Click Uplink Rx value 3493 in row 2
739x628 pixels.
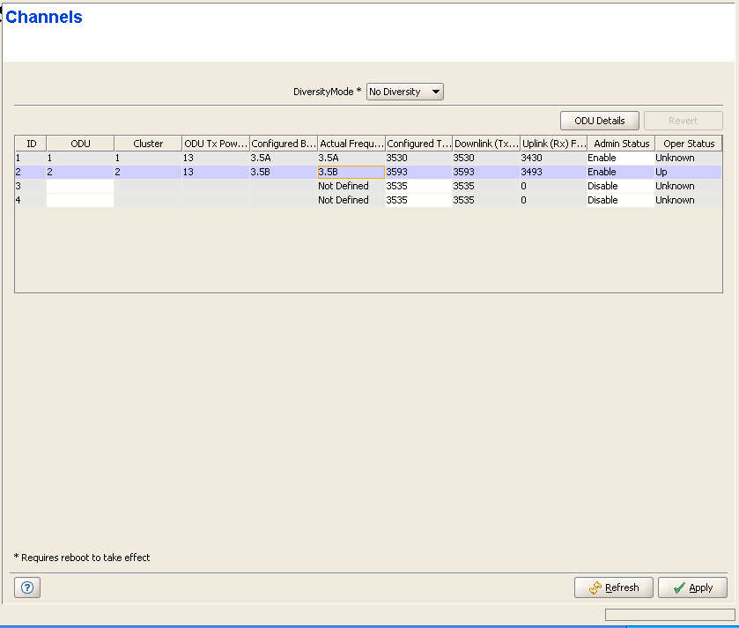click(x=552, y=172)
